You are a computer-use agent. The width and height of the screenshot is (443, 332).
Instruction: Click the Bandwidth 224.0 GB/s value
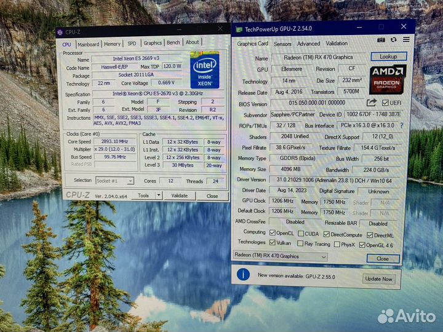[x=377, y=170]
